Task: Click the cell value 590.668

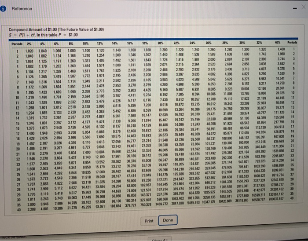Action: tap(163, 199)
